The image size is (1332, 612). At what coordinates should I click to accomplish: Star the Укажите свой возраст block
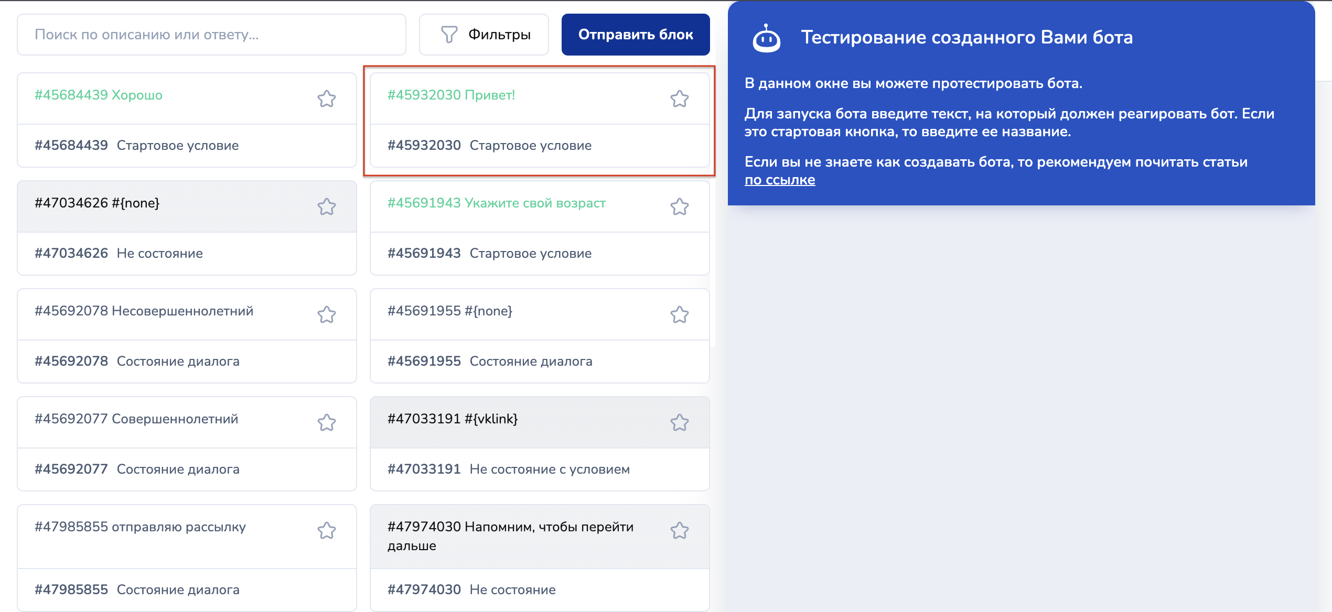(x=679, y=206)
